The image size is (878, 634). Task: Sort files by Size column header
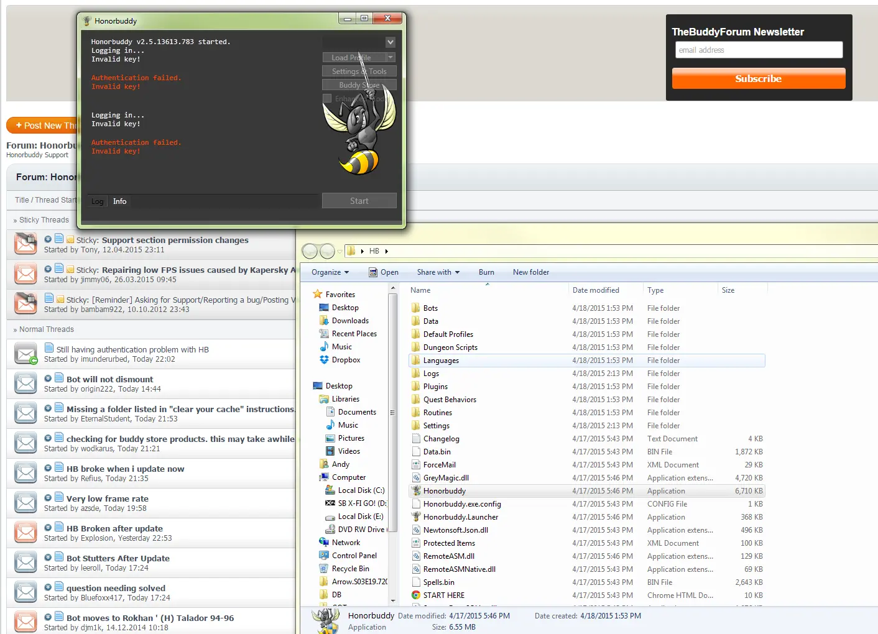(x=728, y=290)
